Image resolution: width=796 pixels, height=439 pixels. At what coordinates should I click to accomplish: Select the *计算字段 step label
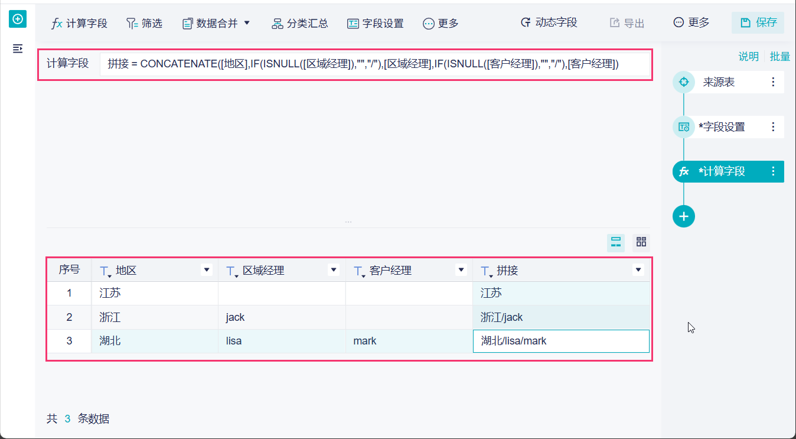tap(722, 171)
